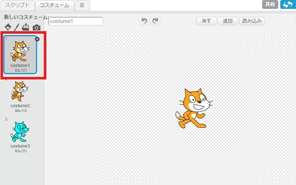Choose costume from library icon
This screenshot has height=185, width=296.
(8, 27)
